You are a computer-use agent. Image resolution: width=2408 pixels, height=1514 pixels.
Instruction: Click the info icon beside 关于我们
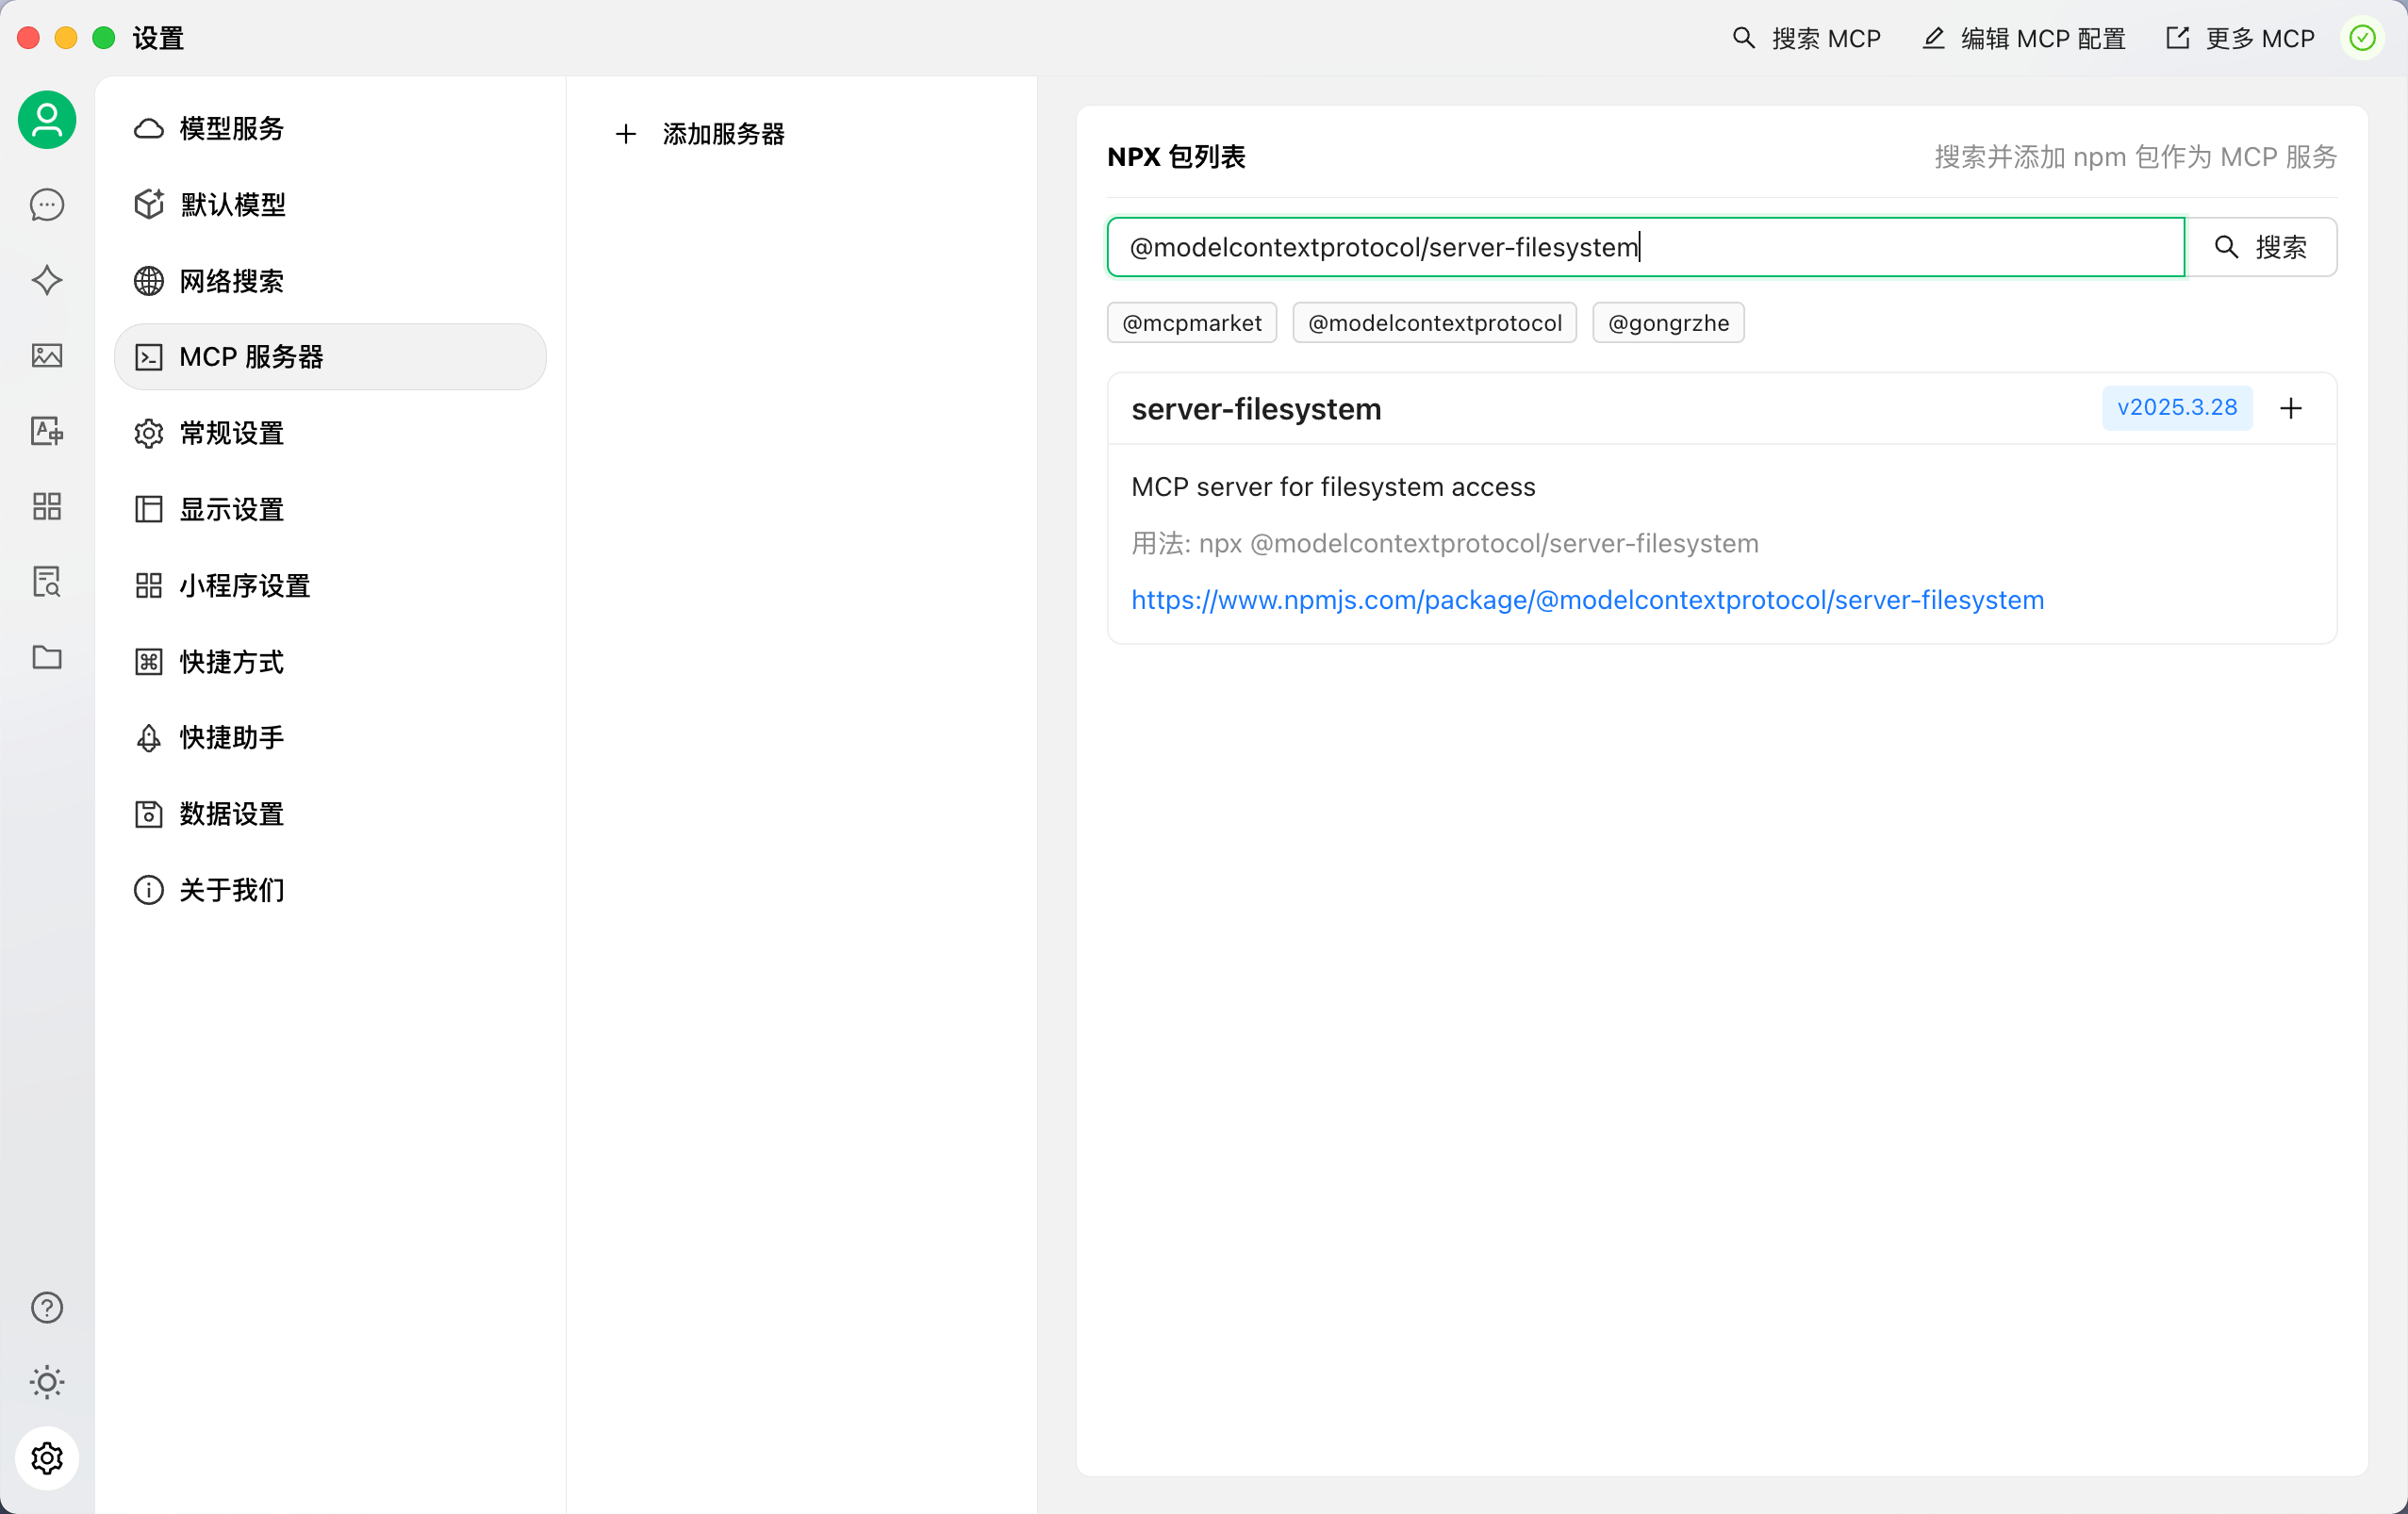pos(149,889)
